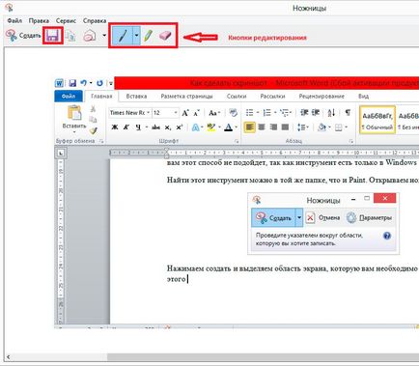
Task: Click the yellow text highlight color button
Action: coord(211,127)
